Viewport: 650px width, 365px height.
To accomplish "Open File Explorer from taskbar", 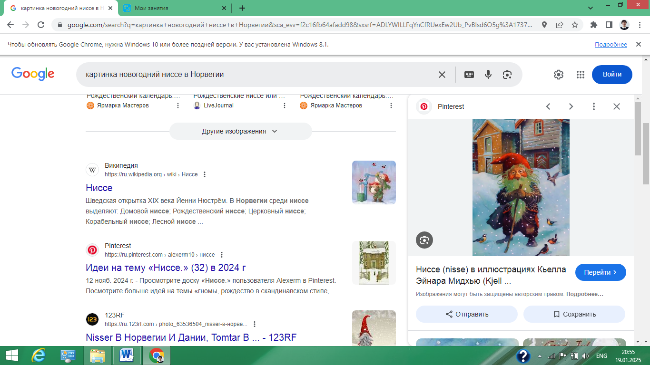I will (x=98, y=355).
